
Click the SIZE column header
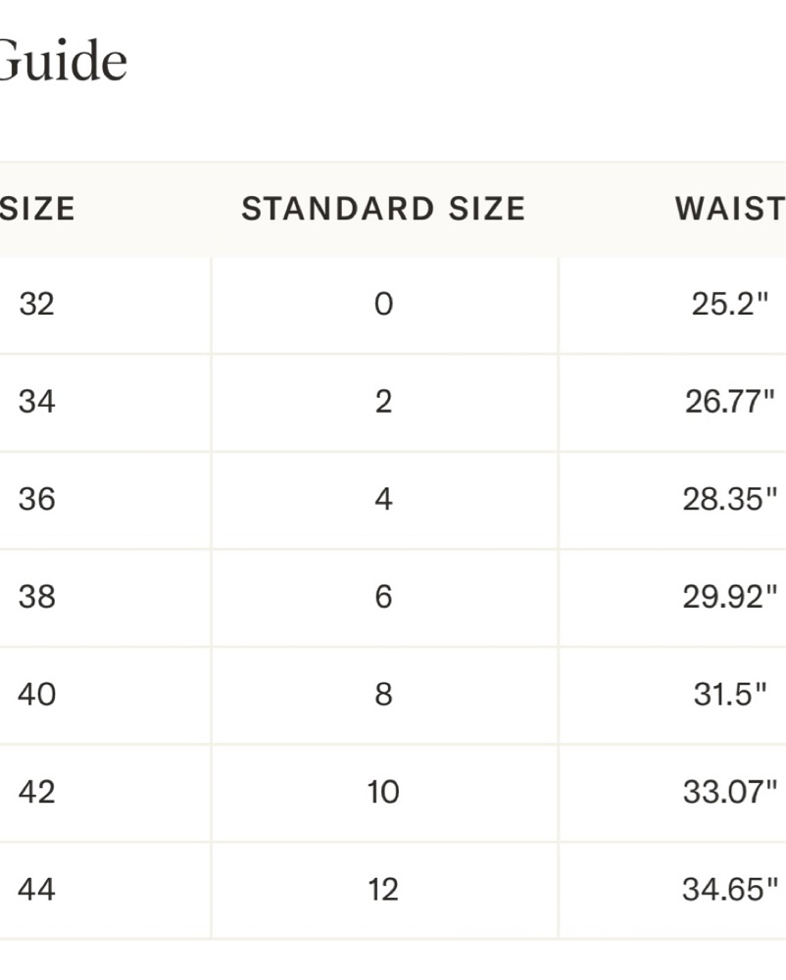(x=37, y=209)
